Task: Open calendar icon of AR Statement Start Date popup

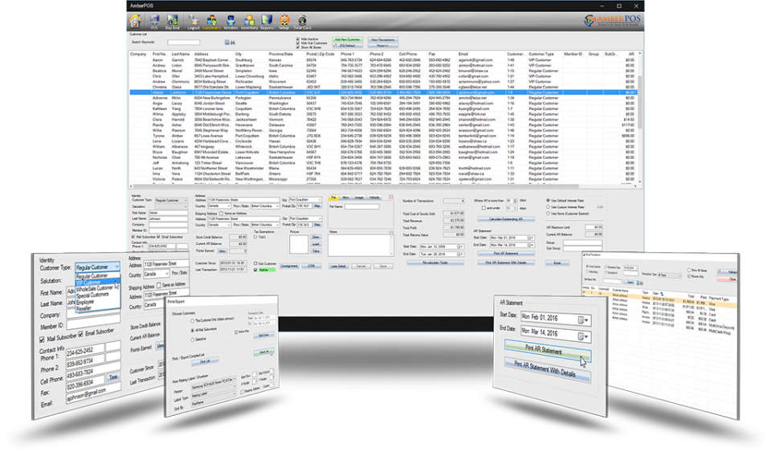Action: click(x=581, y=320)
